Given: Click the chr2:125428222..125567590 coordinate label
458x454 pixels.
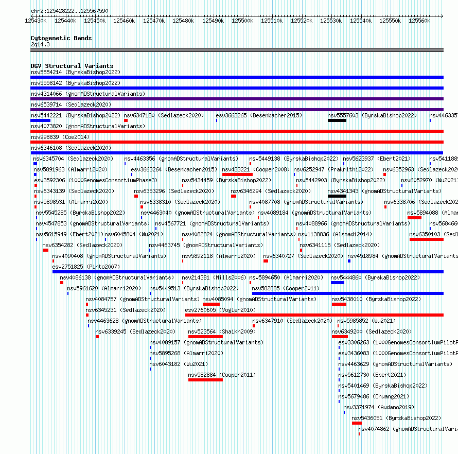Looking at the screenshot, I should [x=69, y=11].
